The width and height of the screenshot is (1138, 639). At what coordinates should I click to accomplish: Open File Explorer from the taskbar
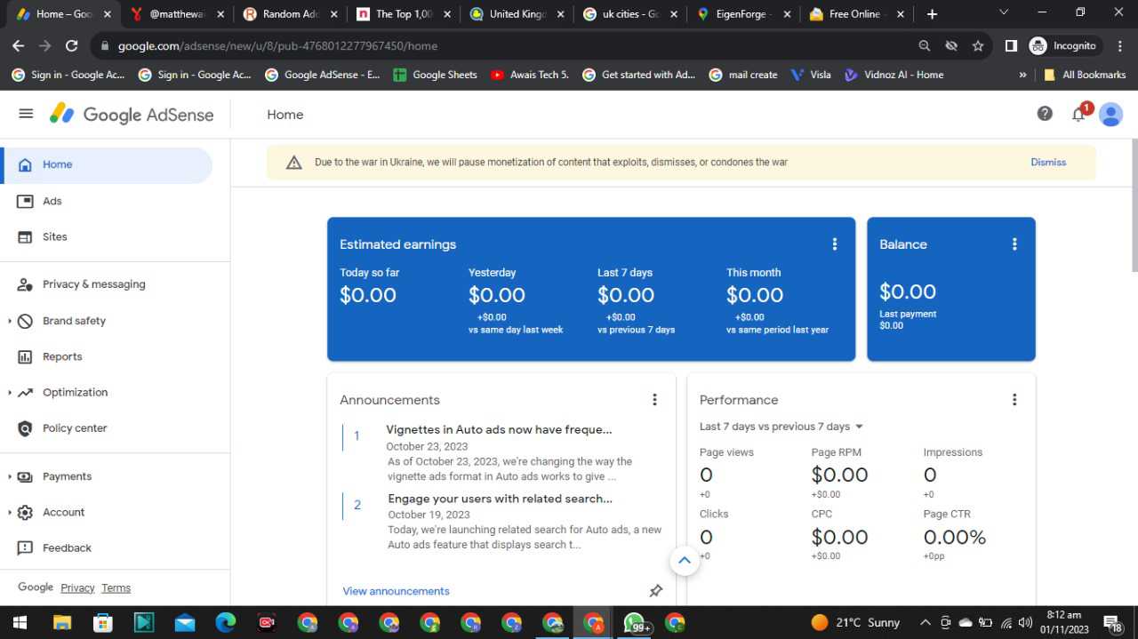click(x=61, y=622)
